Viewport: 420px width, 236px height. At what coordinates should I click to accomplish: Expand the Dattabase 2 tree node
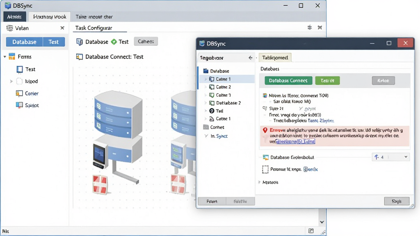206,103
